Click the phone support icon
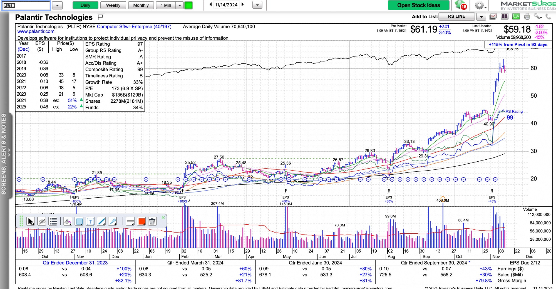 tap(548, 17)
